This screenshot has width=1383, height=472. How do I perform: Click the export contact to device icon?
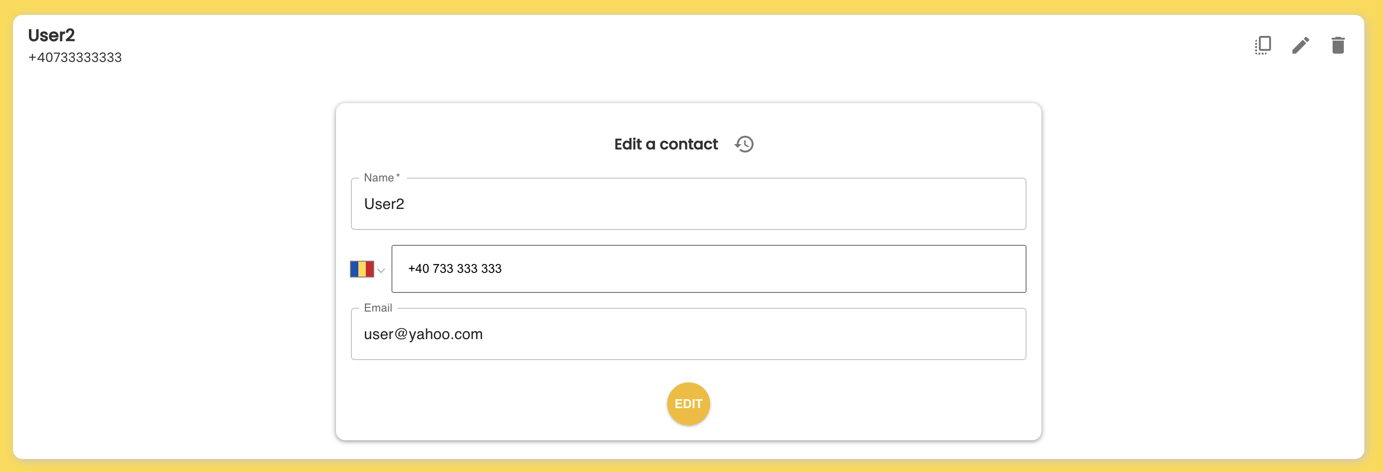(1263, 46)
